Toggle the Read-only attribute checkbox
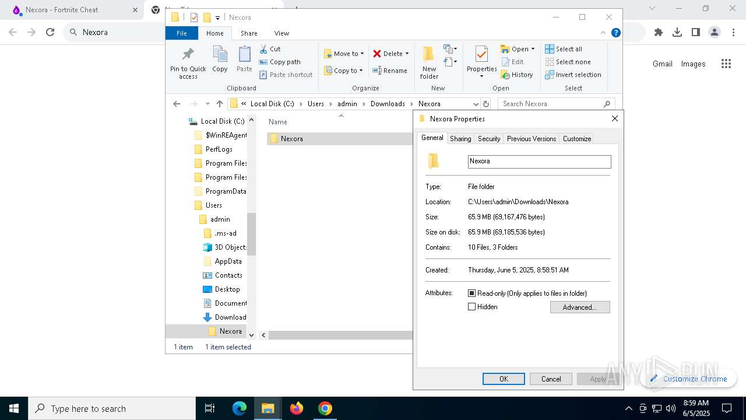 coord(472,293)
